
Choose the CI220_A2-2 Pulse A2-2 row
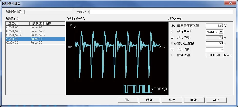(35, 35)
